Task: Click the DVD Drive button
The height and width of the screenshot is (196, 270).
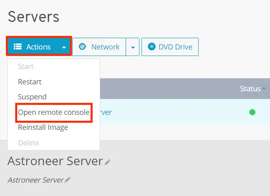Action: (x=170, y=47)
